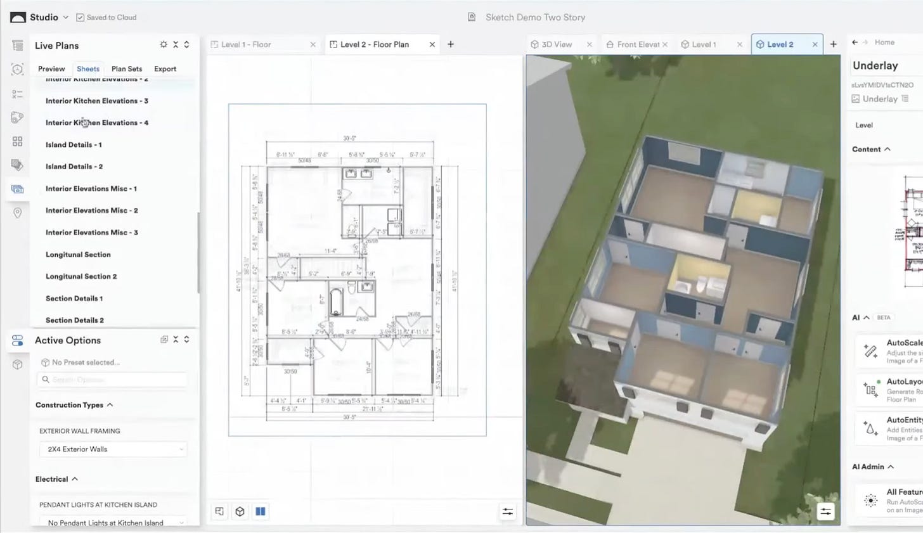The image size is (923, 533).
Task: Collapse Active Options panel with chevrons
Action: (x=186, y=340)
